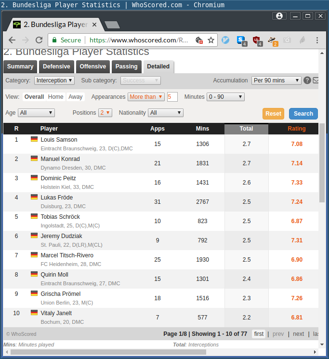Switch to the Summary tab
The height and width of the screenshot is (359, 329).
point(20,66)
